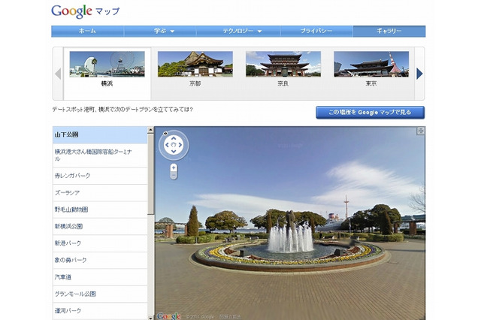Screen dimensions: 481x320
Task: Select 山下公園 in the location list
Action: 100,135
